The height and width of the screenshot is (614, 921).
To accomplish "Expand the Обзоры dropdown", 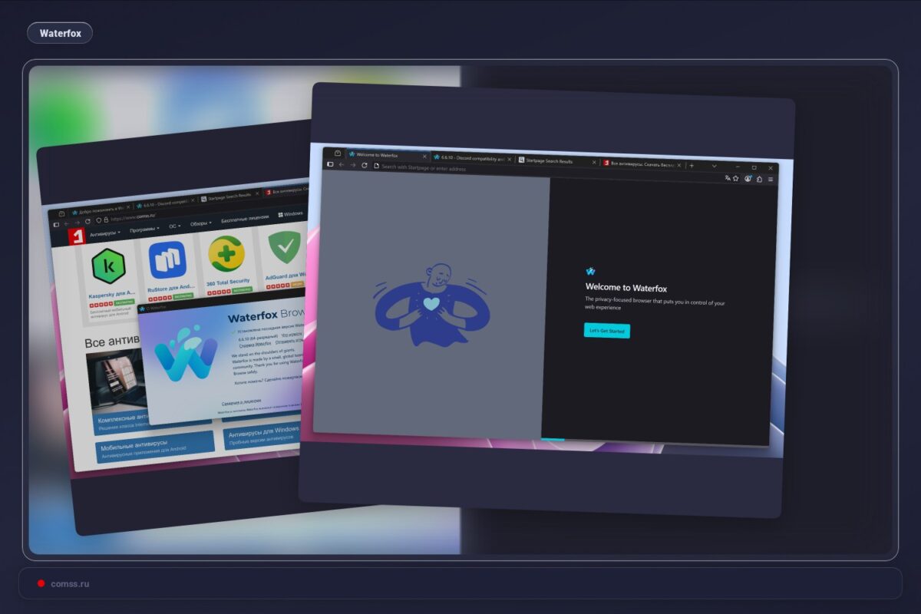I will coord(201,224).
